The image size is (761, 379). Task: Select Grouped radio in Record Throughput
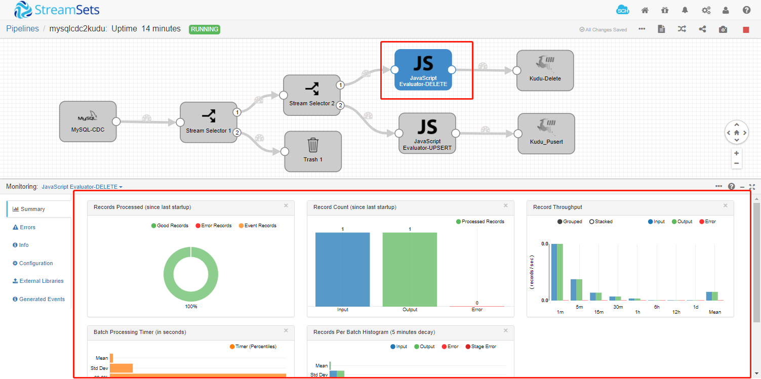570,222
